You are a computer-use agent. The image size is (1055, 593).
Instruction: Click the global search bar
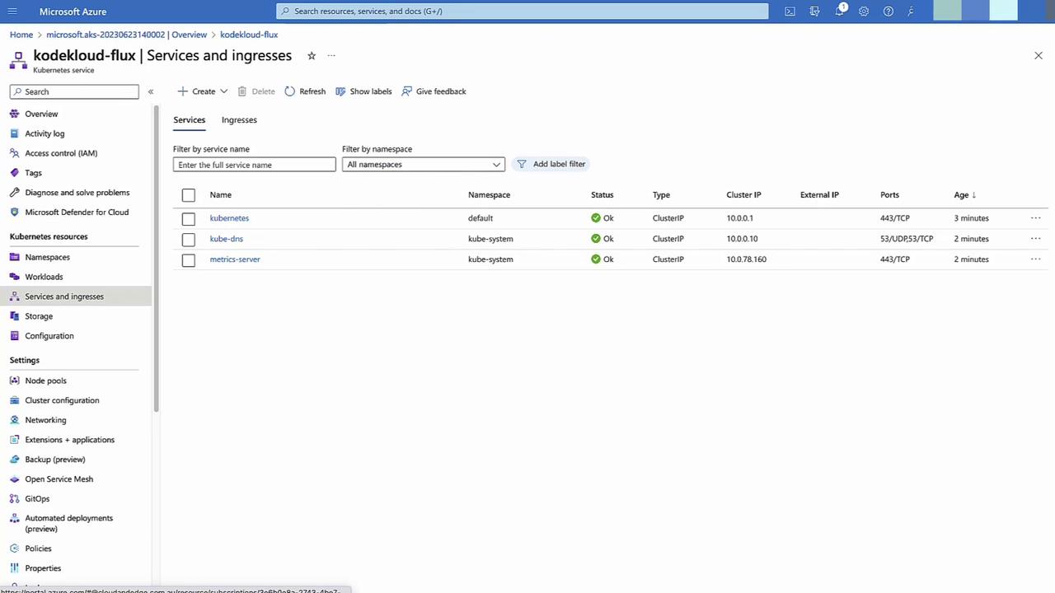pos(523,12)
